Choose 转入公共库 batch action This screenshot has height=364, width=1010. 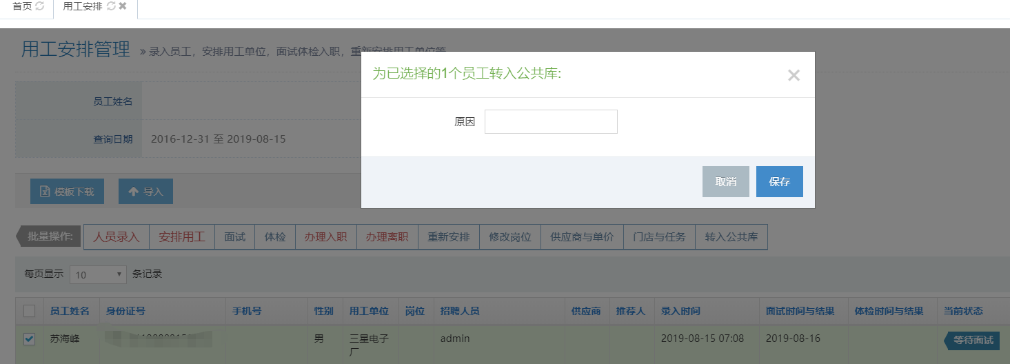731,237
